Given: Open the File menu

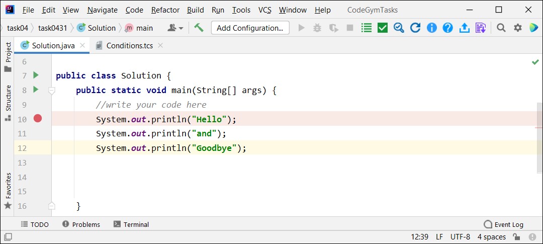Looking at the screenshot, I should click(28, 10).
